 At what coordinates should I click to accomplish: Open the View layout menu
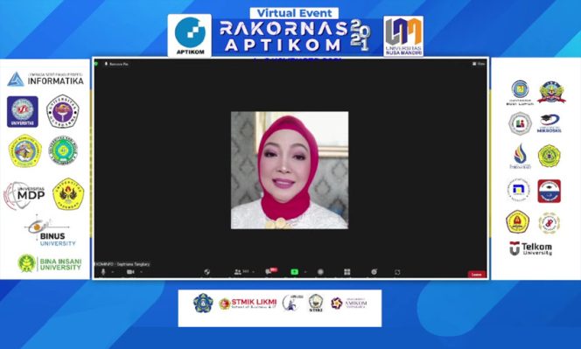(479, 64)
